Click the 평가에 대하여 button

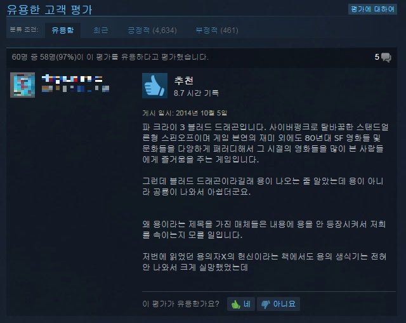pyautogui.click(x=372, y=10)
